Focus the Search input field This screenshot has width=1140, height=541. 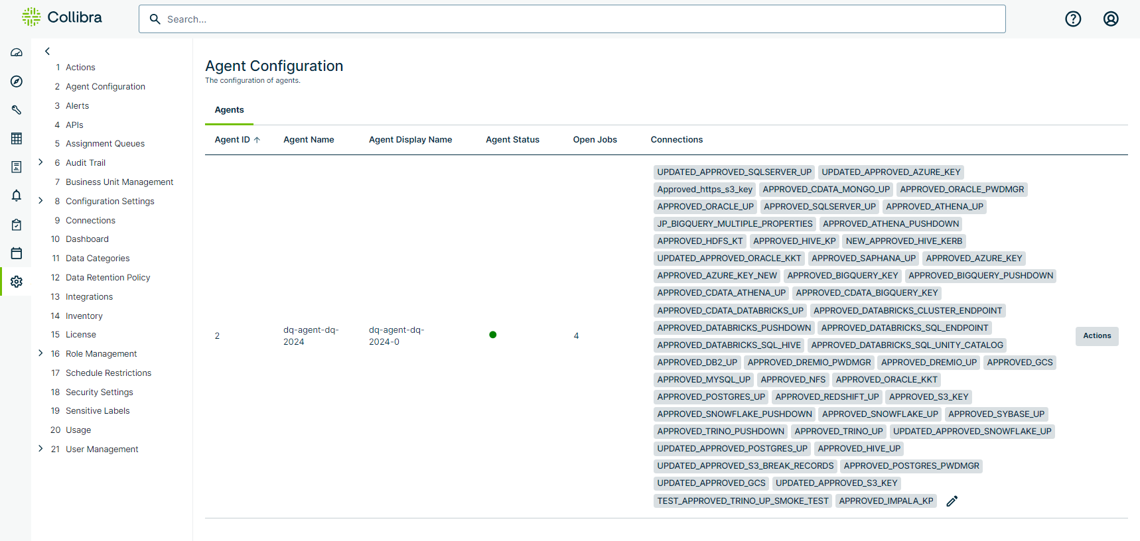pos(571,19)
